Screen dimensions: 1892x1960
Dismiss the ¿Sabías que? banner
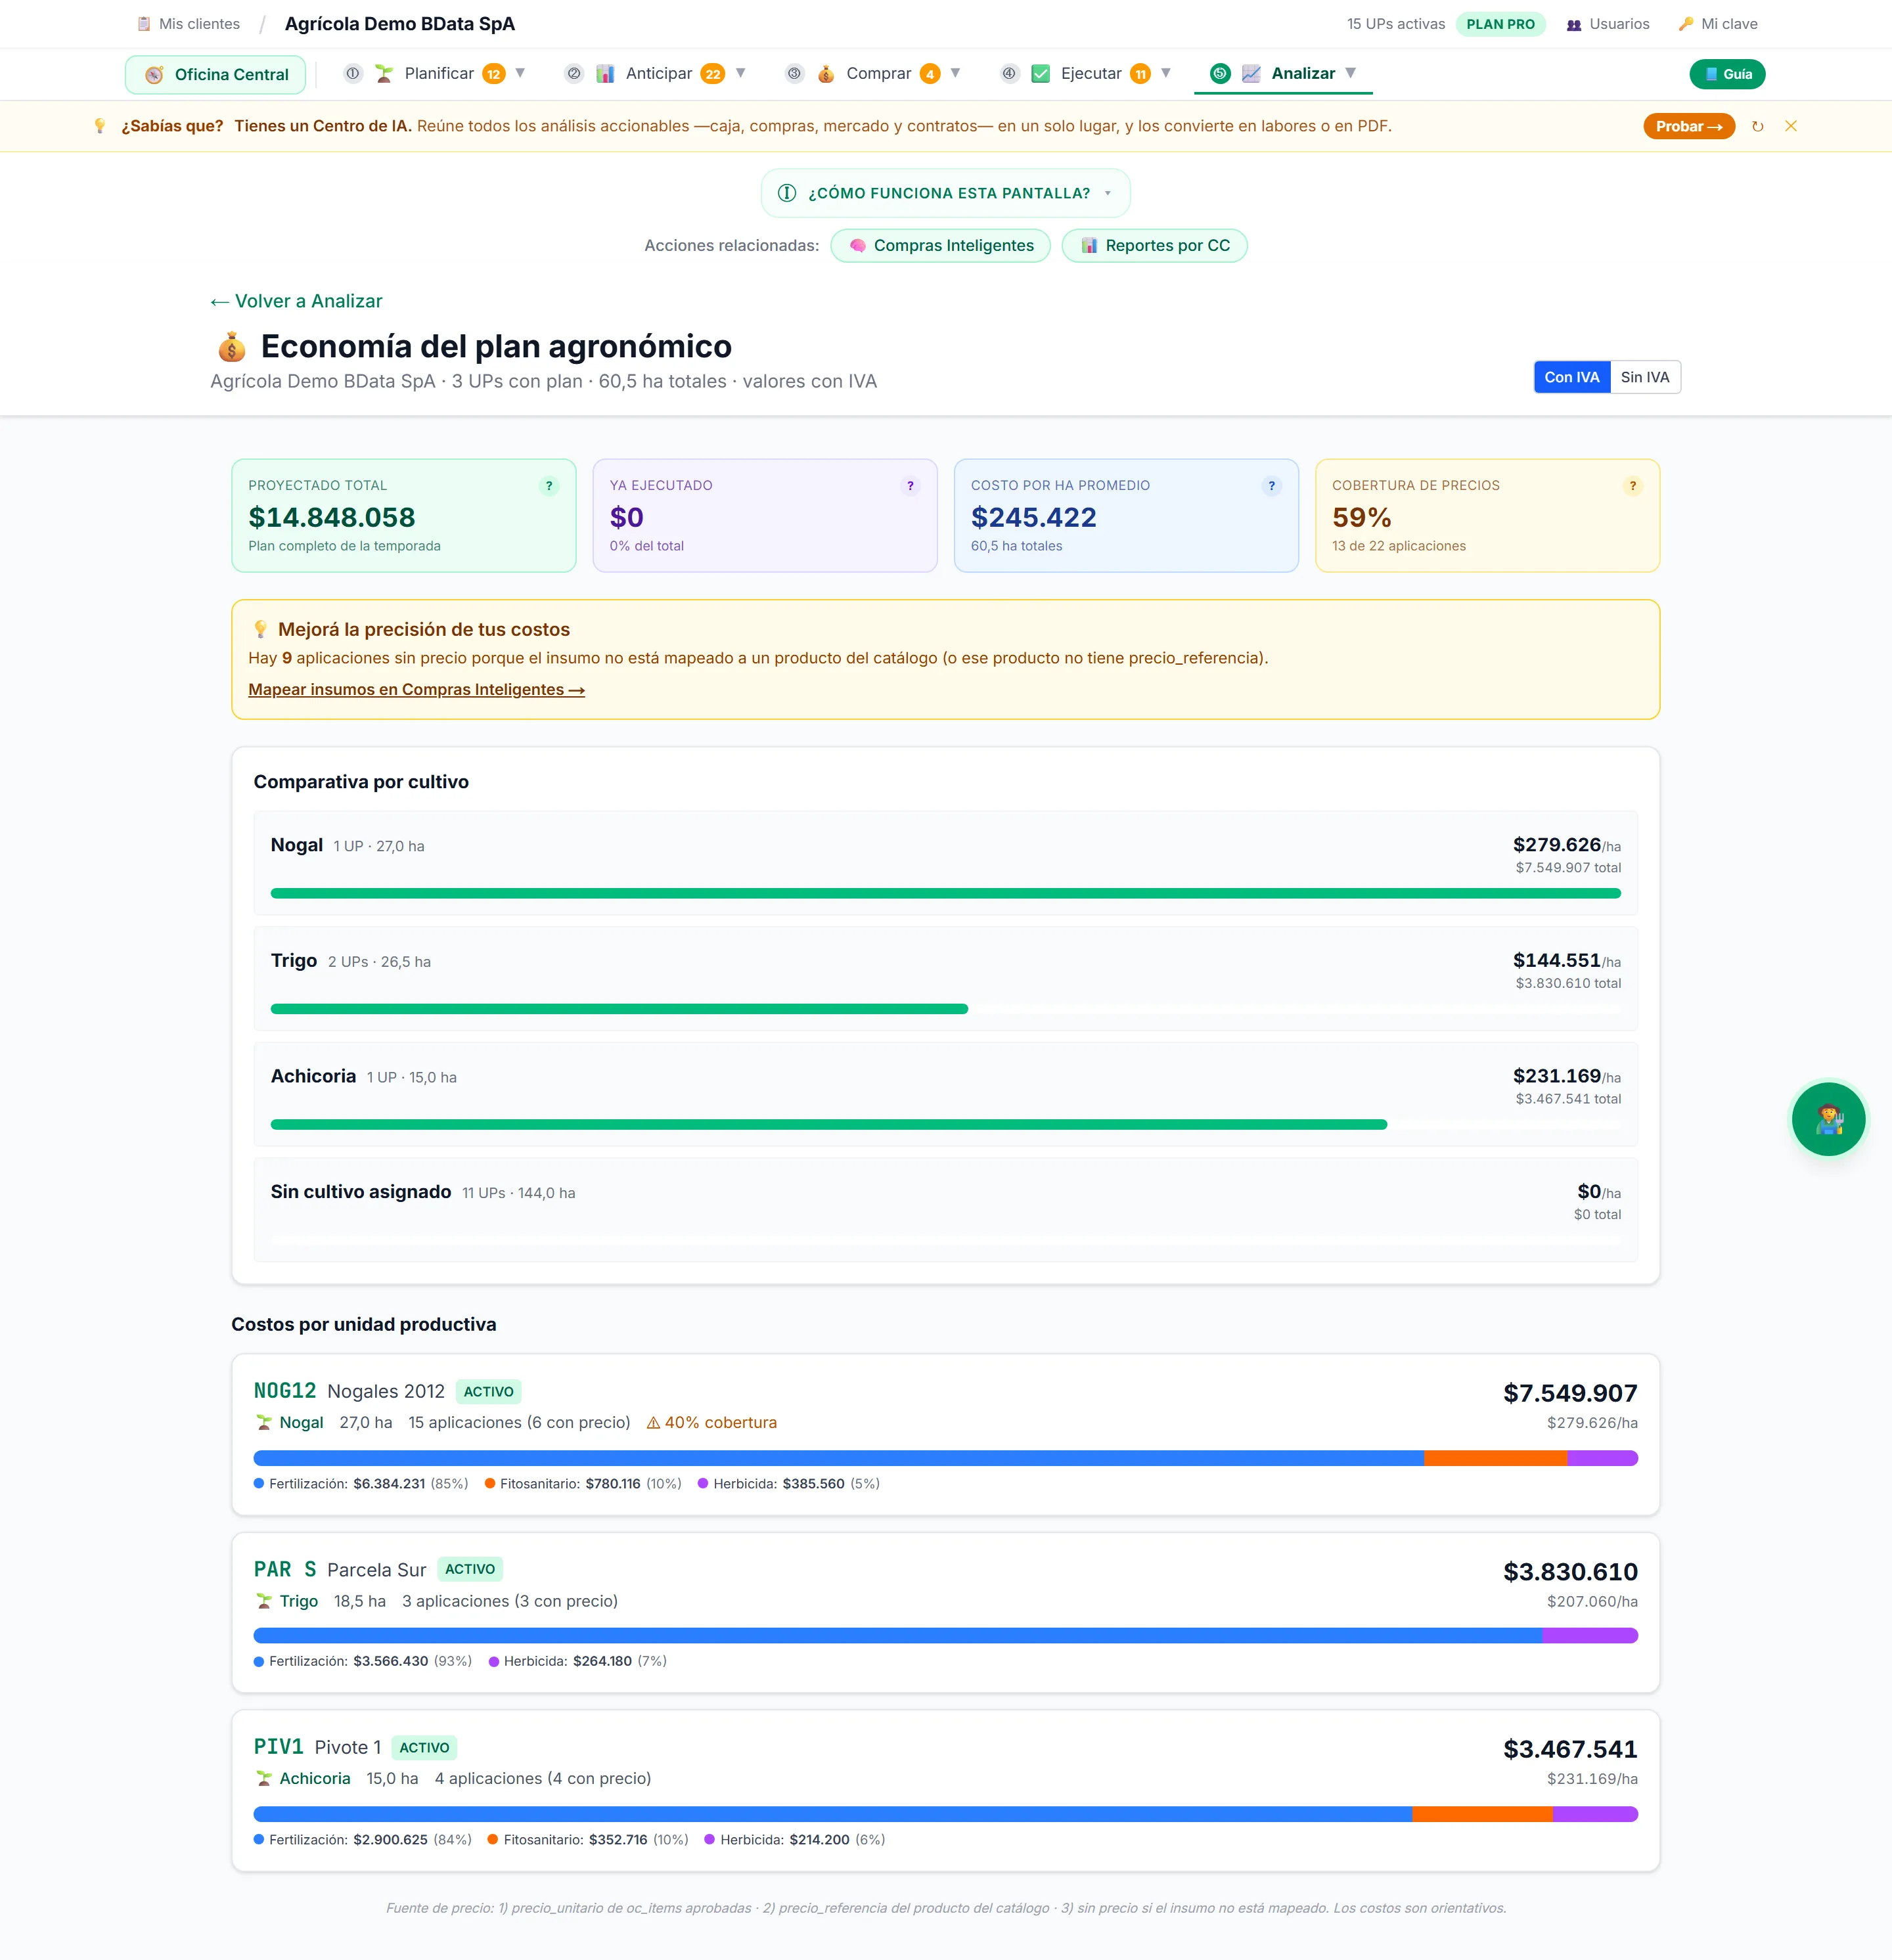pyautogui.click(x=1791, y=126)
